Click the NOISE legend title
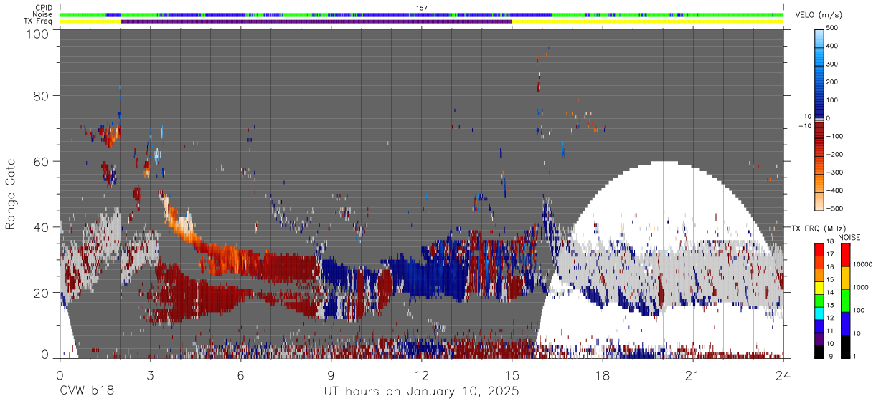 (x=849, y=237)
